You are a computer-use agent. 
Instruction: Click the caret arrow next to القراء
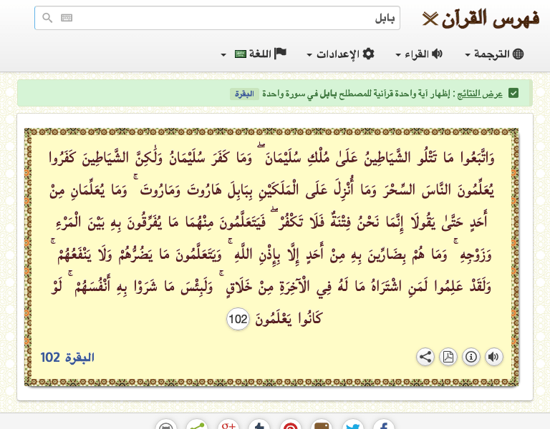click(x=398, y=55)
